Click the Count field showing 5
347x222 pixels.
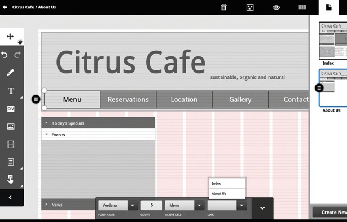coord(151,205)
